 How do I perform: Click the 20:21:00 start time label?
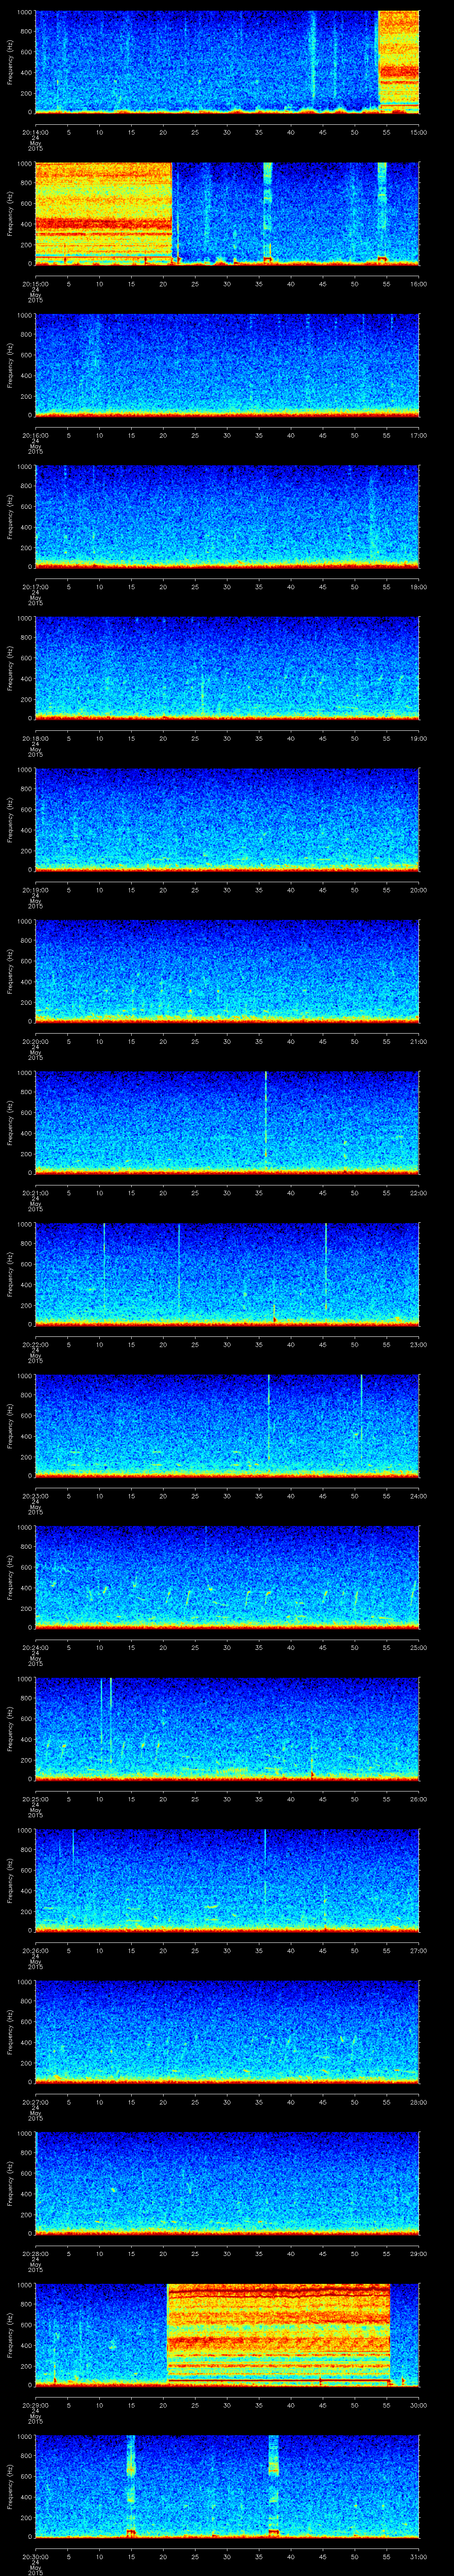click(35, 1193)
